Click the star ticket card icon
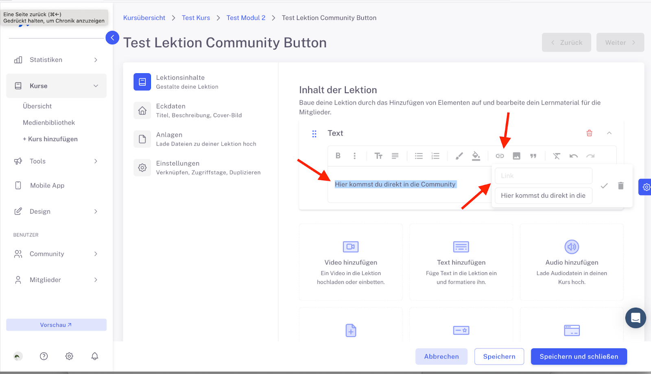The image size is (651, 374). click(x=461, y=330)
